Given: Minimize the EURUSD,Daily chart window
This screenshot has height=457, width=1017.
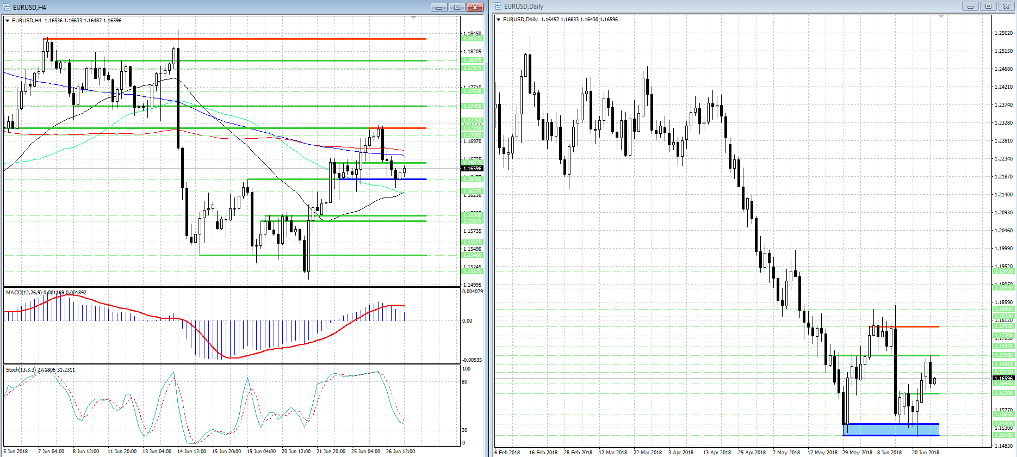Looking at the screenshot, I should click(x=970, y=7).
